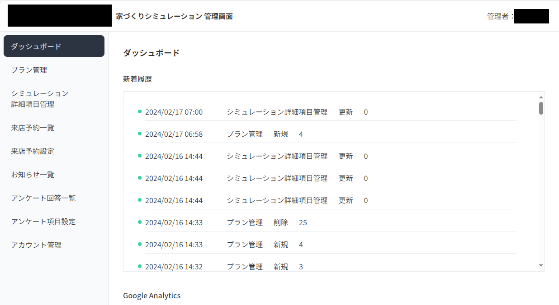Click 新規 label in 2024/02/17 06:58 row
The image size is (559, 305).
click(281, 134)
